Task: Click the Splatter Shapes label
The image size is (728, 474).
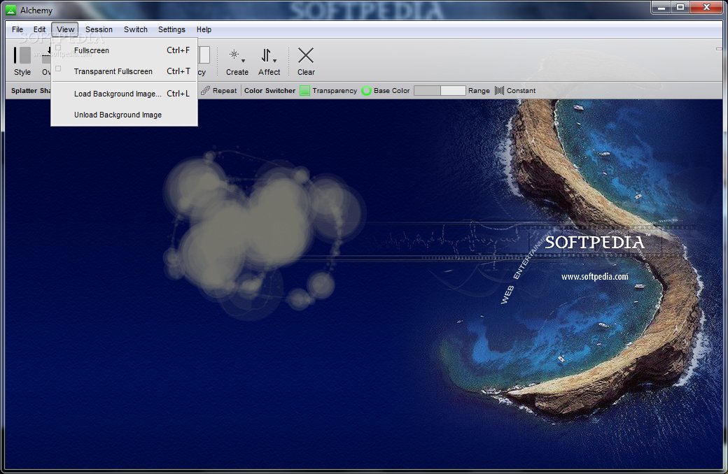Action: (31, 90)
